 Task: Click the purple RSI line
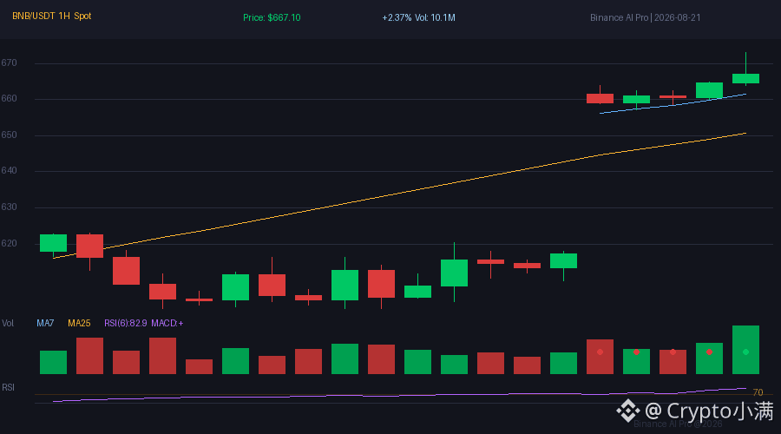point(398,395)
